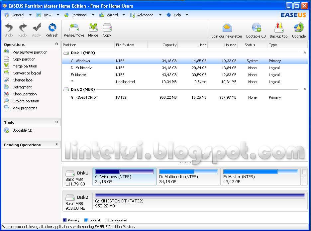Click the Bootable CD toolbar icon
The image size is (311, 231).
[x=256, y=27]
